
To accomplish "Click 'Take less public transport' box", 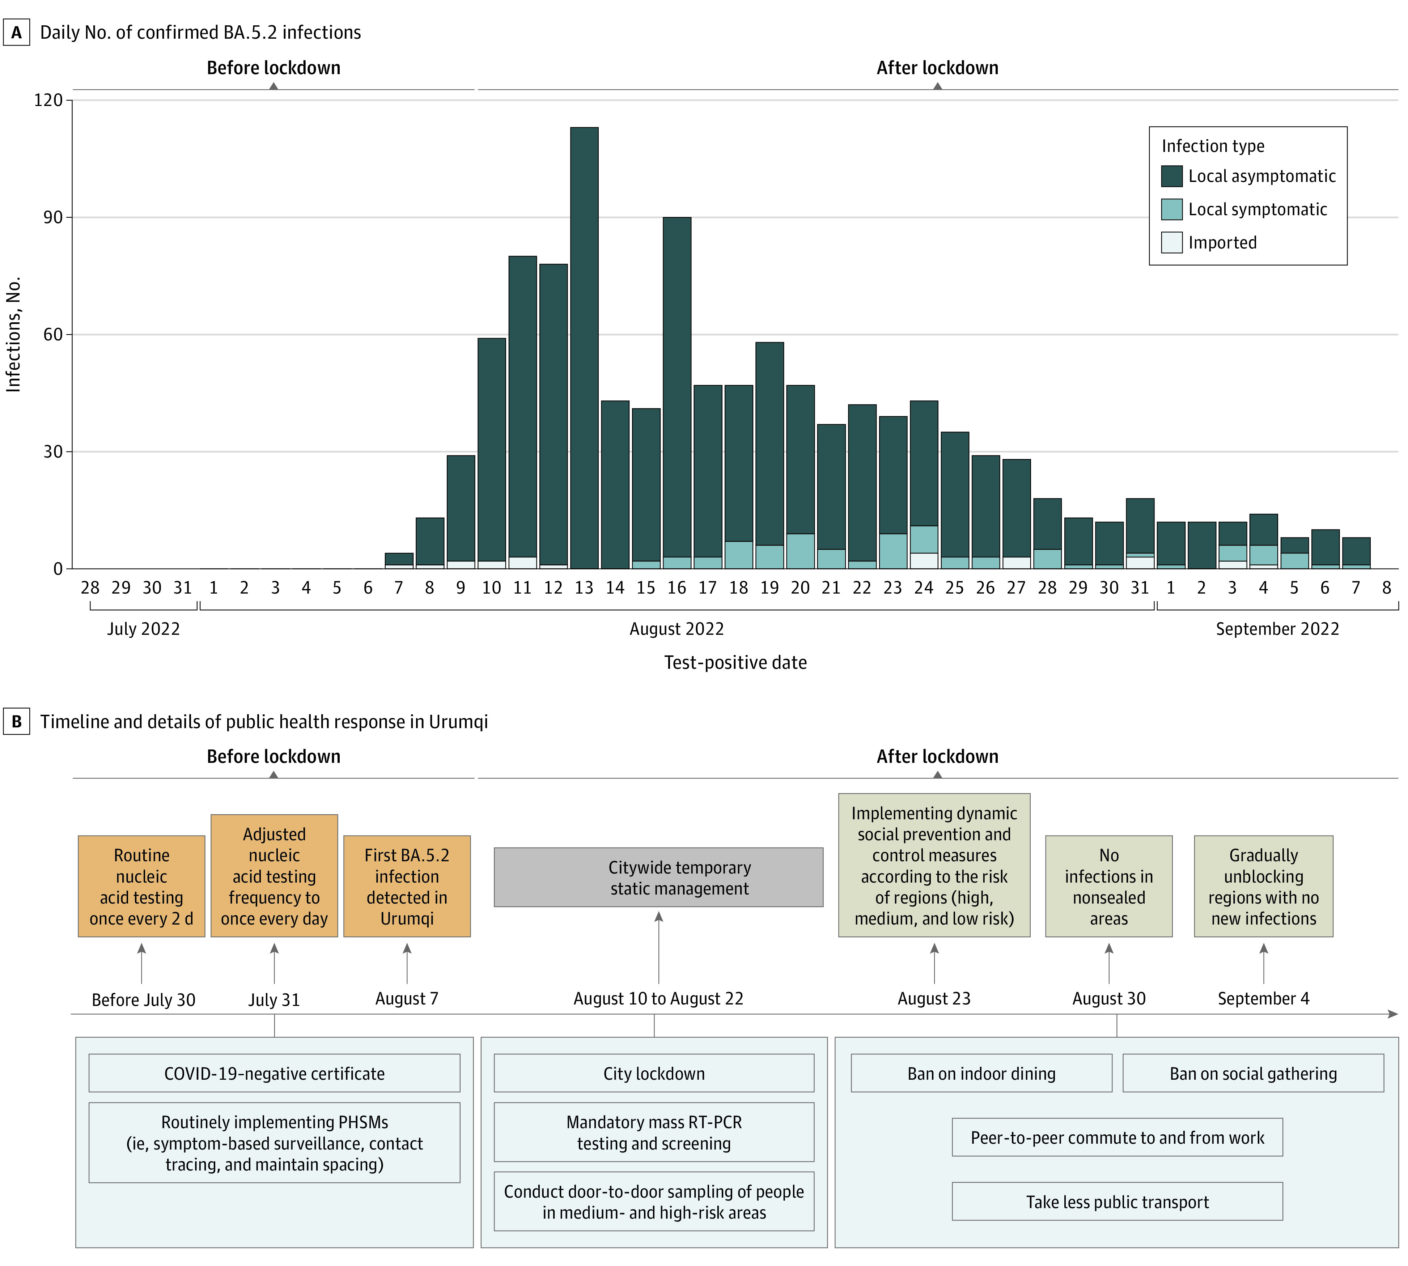I will pos(1117,1201).
